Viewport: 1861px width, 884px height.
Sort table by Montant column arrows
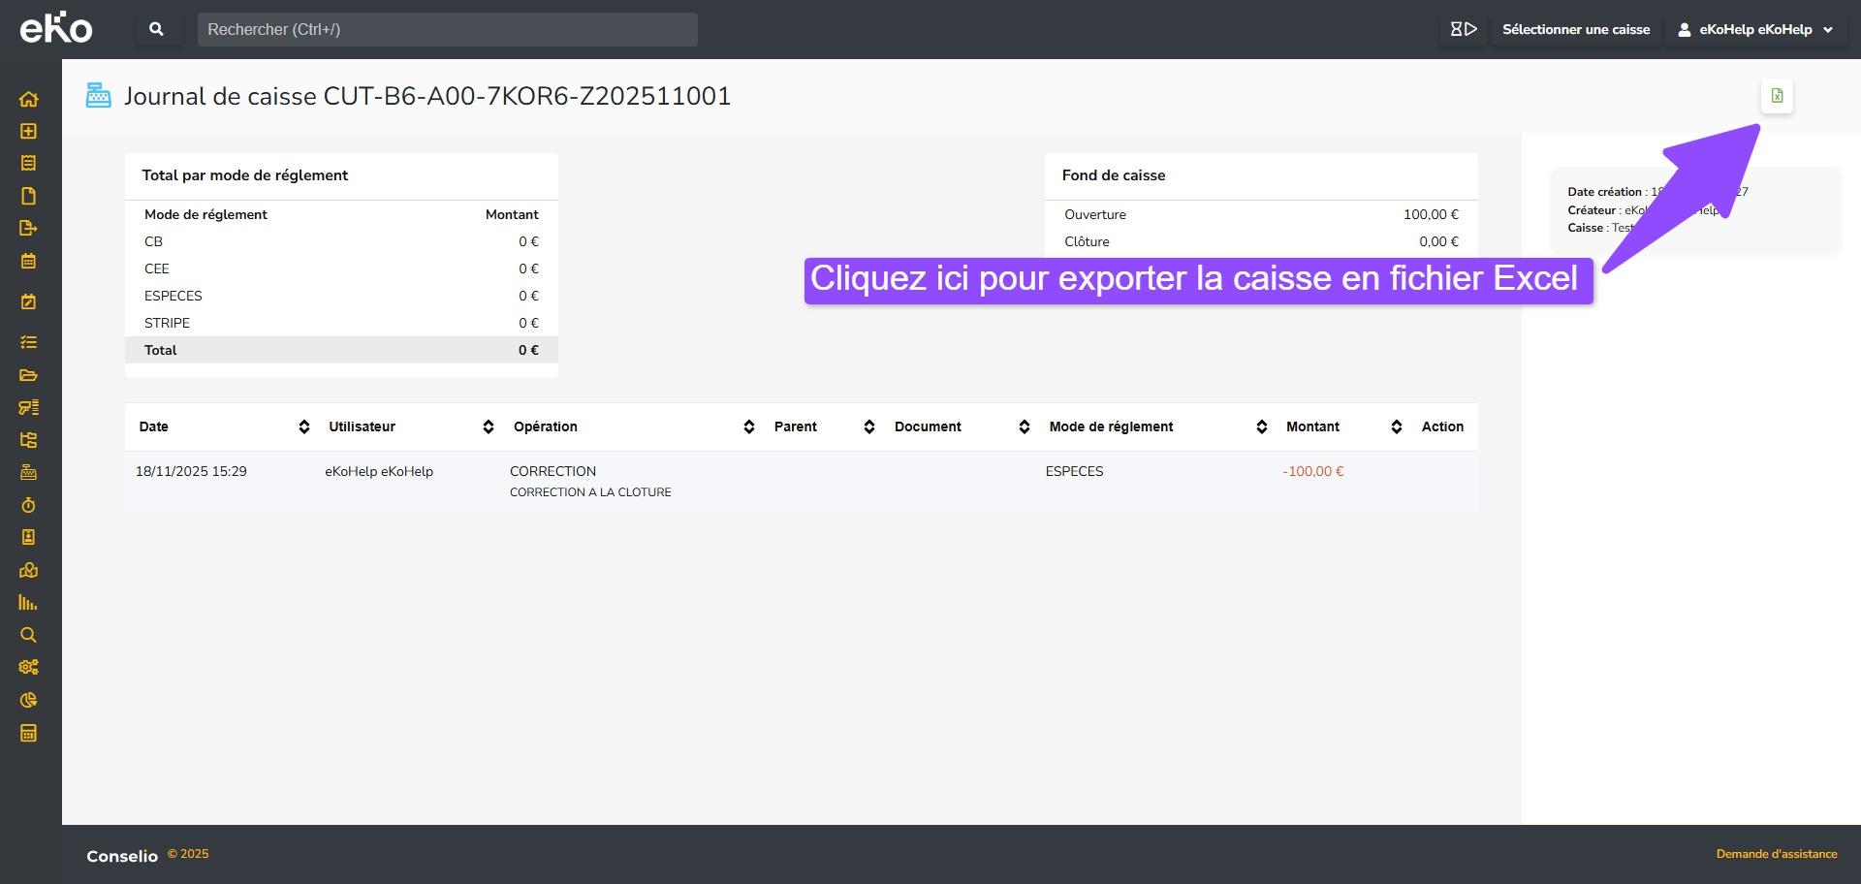[x=1396, y=426]
